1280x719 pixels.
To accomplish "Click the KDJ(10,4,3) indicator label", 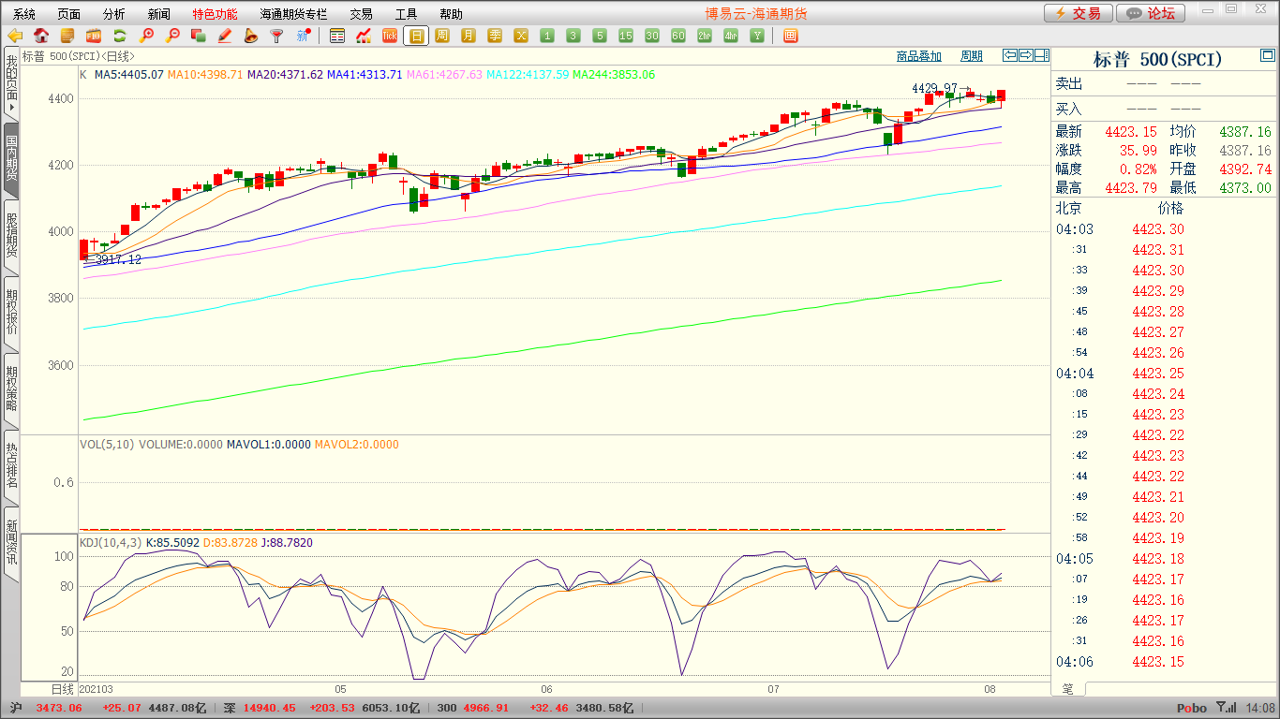I will pyautogui.click(x=111, y=542).
